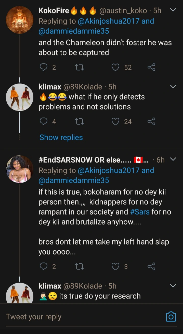Viewport: 183px width, 334px height.
Task: Tap the Tweet your reply field
Action: (76, 317)
